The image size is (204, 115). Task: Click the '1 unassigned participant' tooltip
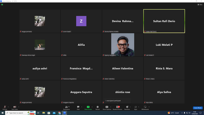point(117,101)
